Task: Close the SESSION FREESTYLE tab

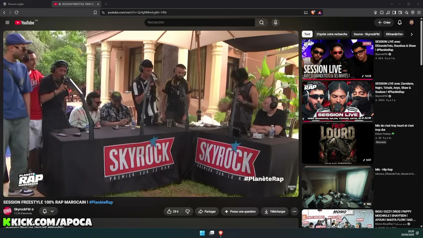Action: [x=98, y=4]
